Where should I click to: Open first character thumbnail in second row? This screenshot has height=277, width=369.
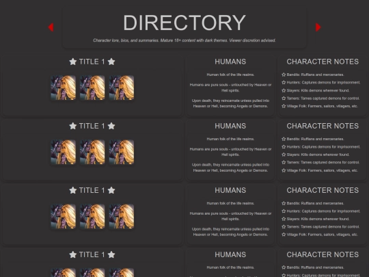point(64,152)
